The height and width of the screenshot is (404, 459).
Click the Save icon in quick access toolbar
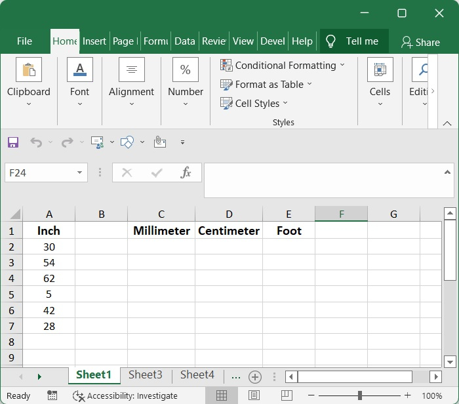point(13,142)
